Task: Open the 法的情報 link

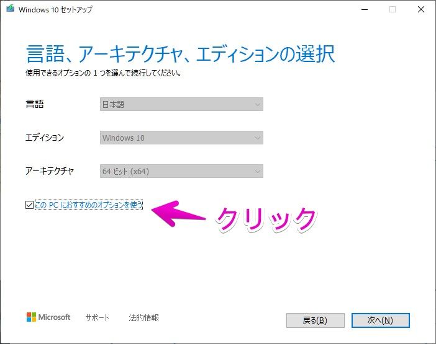Action: tap(143, 317)
